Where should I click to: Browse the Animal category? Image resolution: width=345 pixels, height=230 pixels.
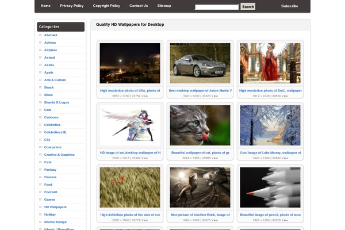pyautogui.click(x=49, y=57)
